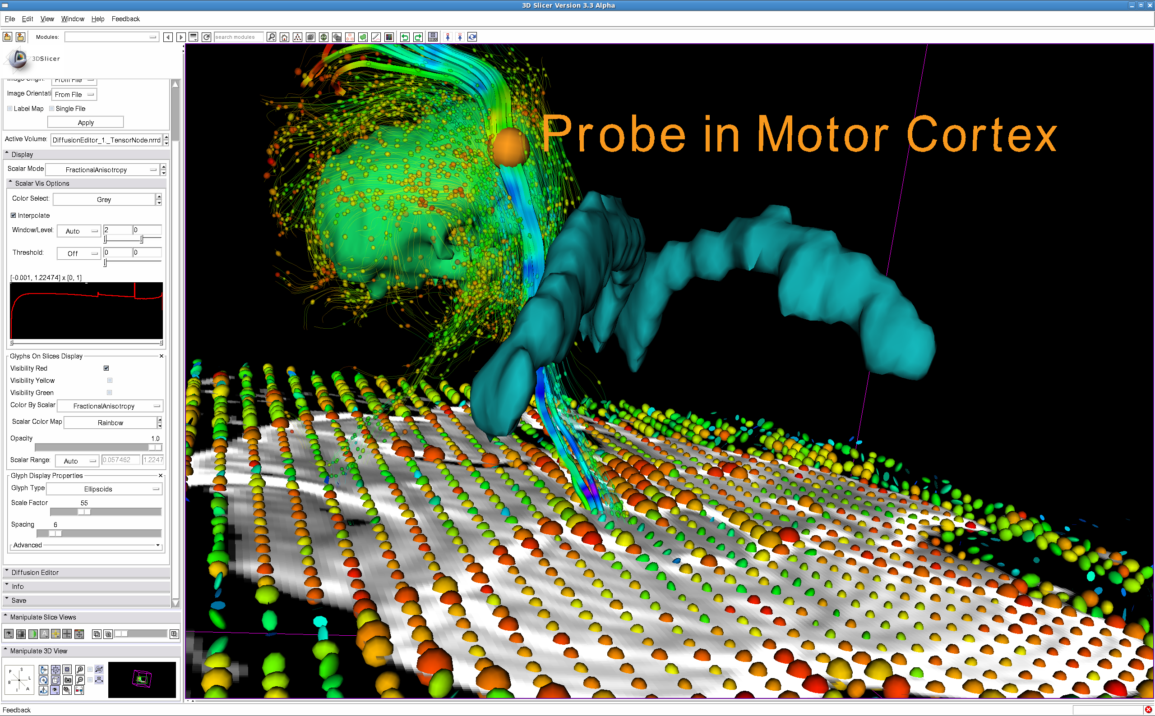1155x716 pixels.
Task: Uncheck the Visibility Red checkbox
Action: click(x=106, y=368)
